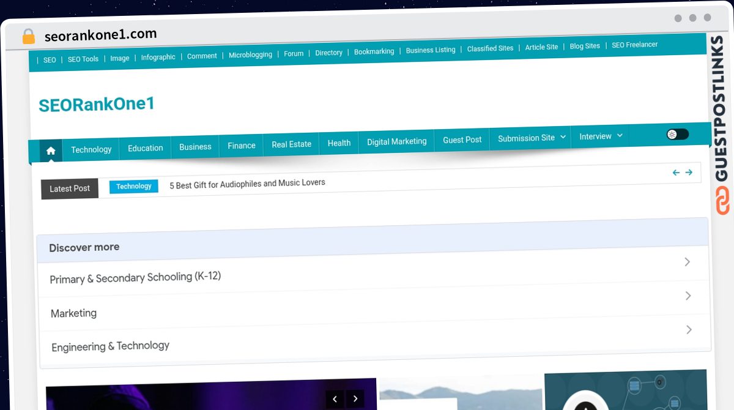Open the Bookmarking top bar link
734x410 pixels.
[374, 52]
